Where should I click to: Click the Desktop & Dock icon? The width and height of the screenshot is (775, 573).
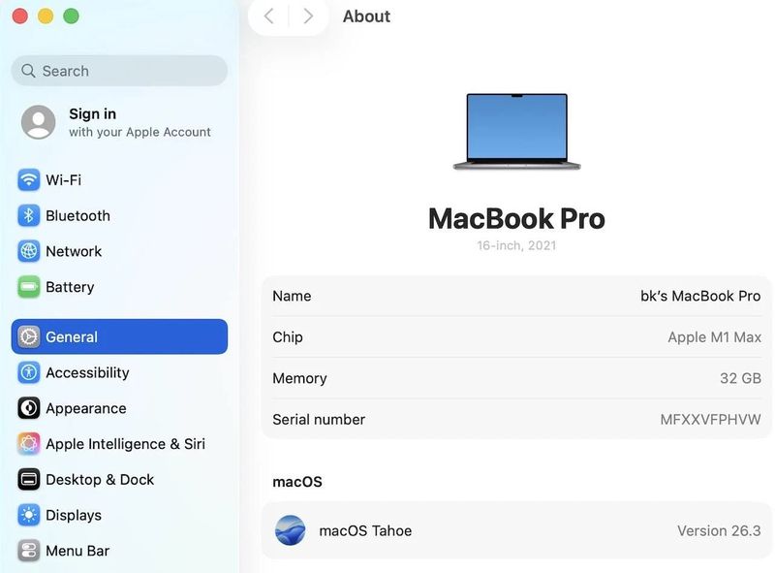click(29, 479)
